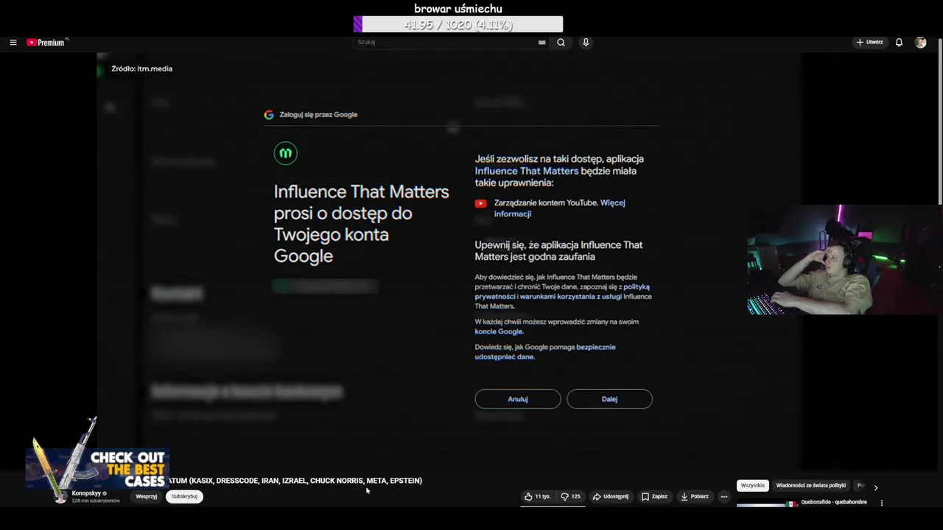
Task: Select Wiadomości ze świata polityki chip
Action: [x=810, y=486]
